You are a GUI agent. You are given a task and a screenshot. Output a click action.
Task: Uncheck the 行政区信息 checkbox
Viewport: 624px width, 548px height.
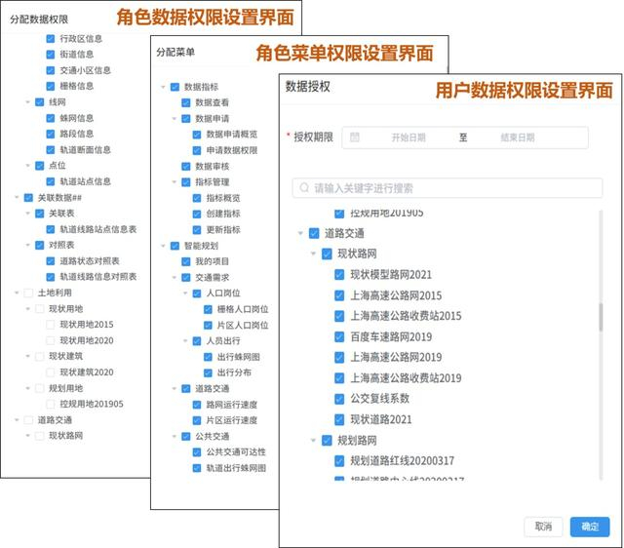coord(51,39)
